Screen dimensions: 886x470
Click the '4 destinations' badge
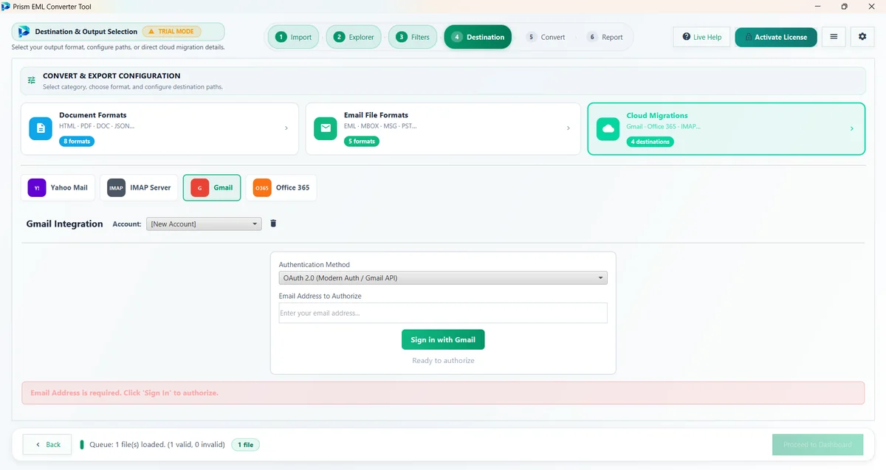tap(650, 142)
